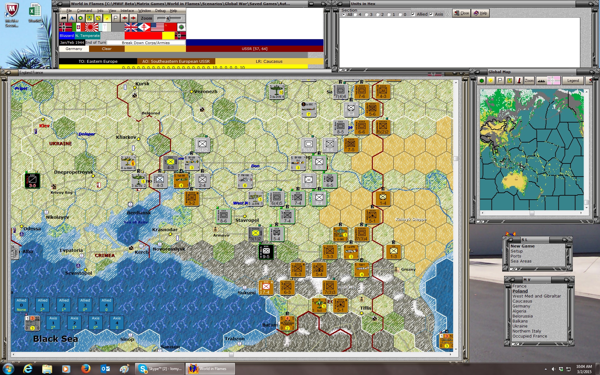Collapse the England France map window rollup arrow

click(7, 72)
